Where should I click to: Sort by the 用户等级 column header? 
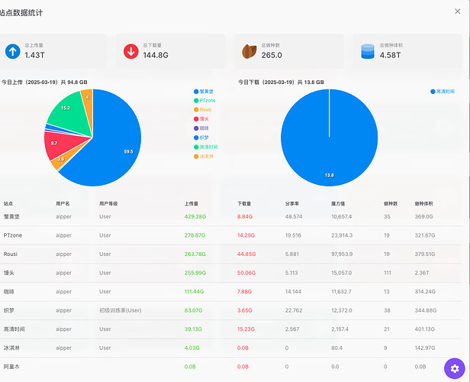click(108, 203)
